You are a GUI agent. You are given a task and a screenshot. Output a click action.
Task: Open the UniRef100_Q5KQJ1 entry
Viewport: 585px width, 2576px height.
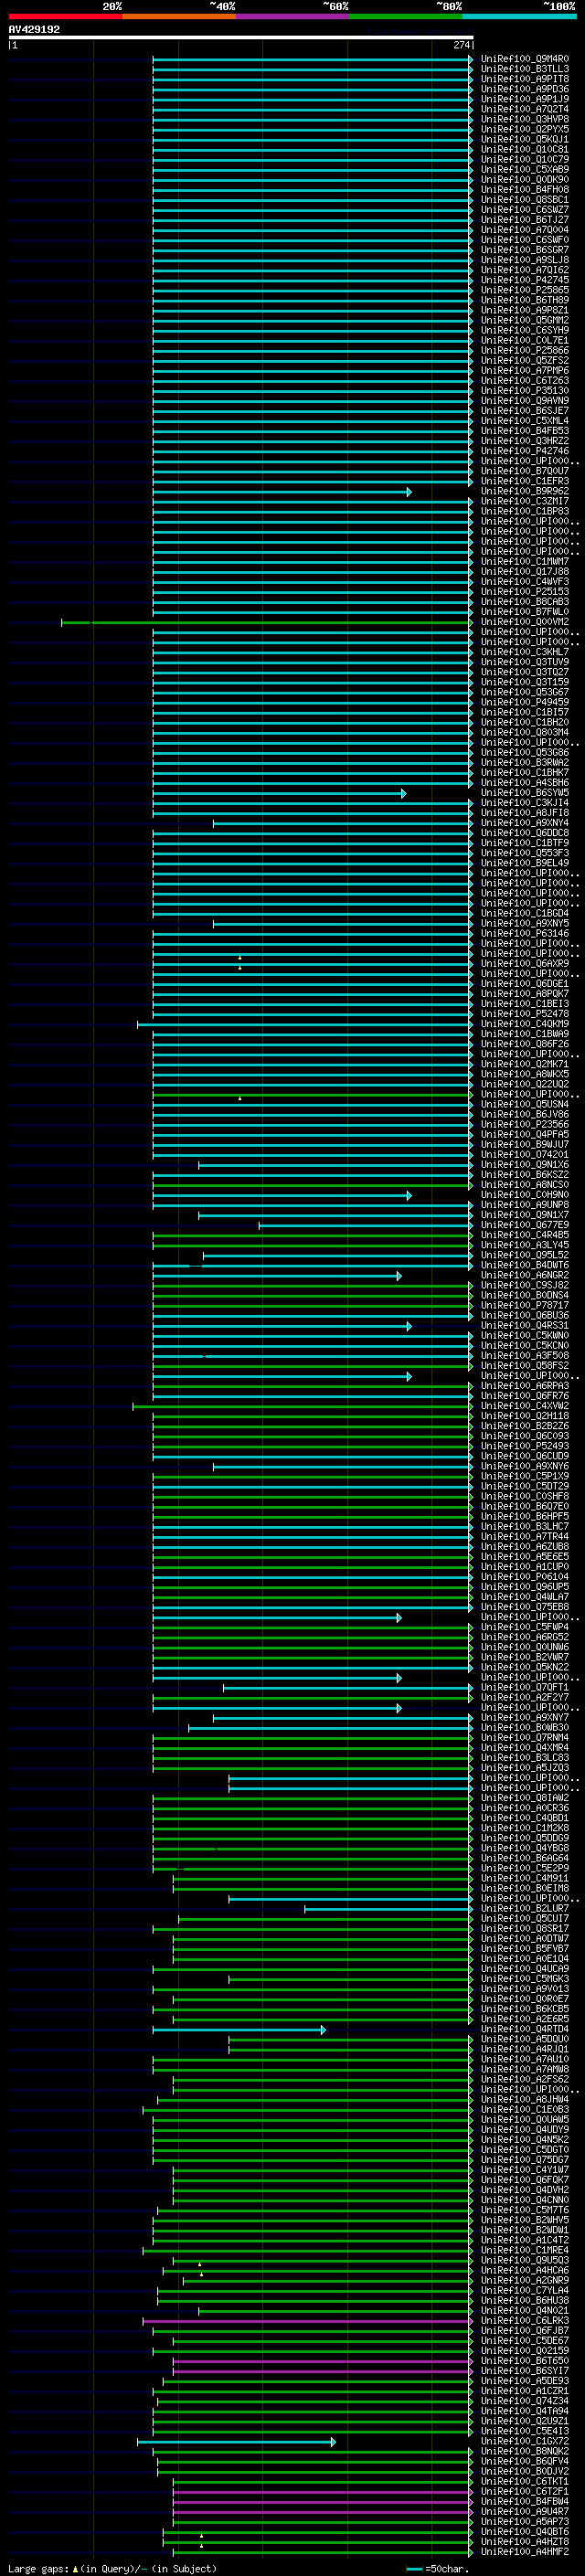pos(525,139)
